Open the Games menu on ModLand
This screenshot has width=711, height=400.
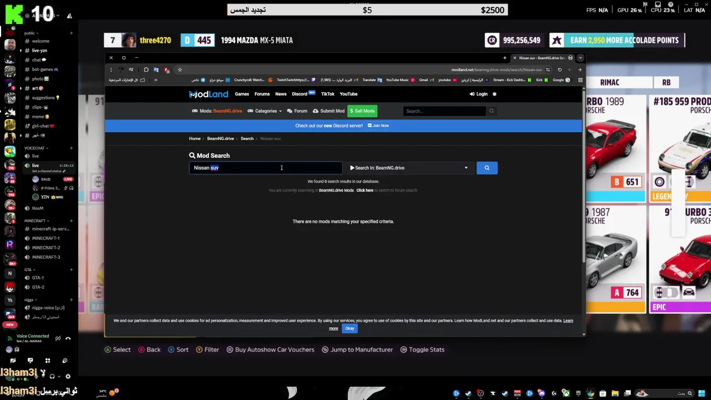[x=242, y=94]
